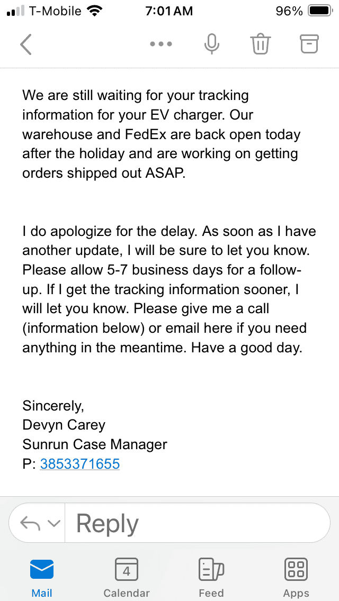Tap the 7:01 AM clock
This screenshot has width=339, height=601.
(x=169, y=11)
